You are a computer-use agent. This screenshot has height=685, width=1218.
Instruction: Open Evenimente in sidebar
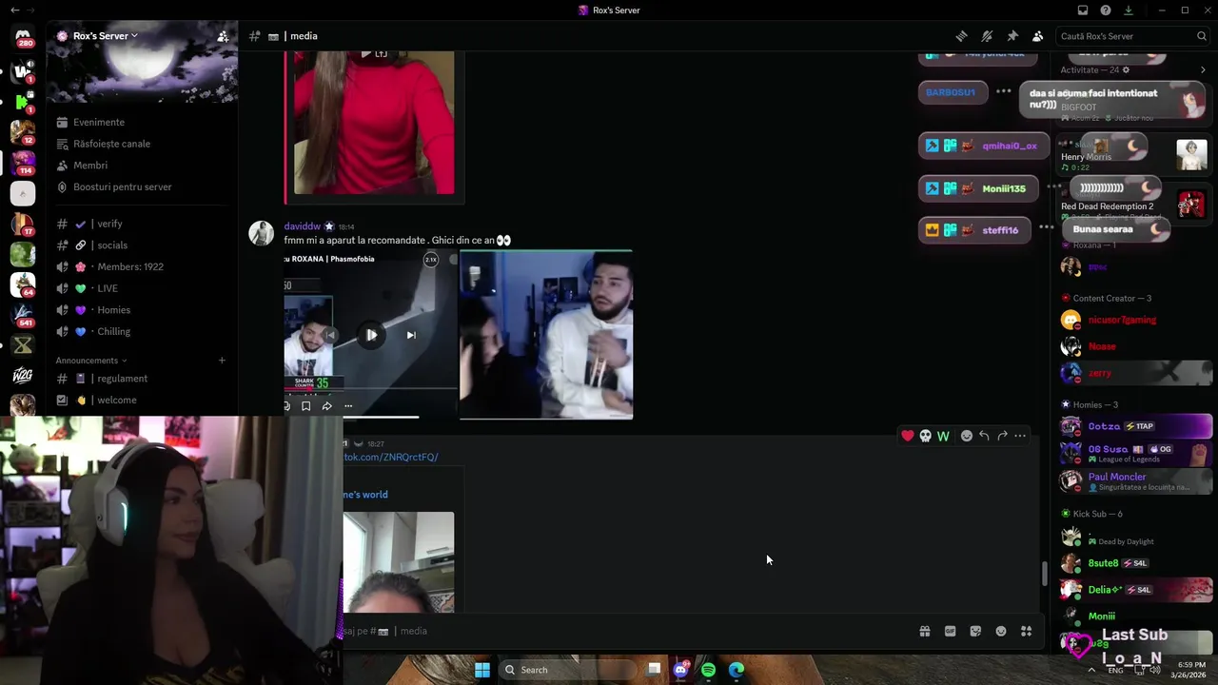click(x=143, y=122)
